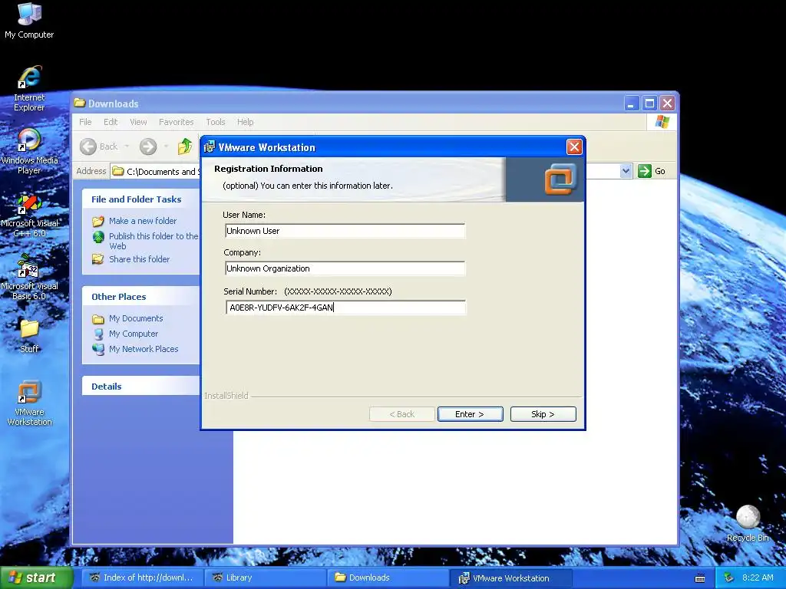Open the View menu in Downloads window
The image size is (786, 589).
(x=138, y=122)
